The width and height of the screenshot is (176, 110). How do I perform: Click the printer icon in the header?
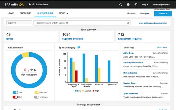(128, 5)
